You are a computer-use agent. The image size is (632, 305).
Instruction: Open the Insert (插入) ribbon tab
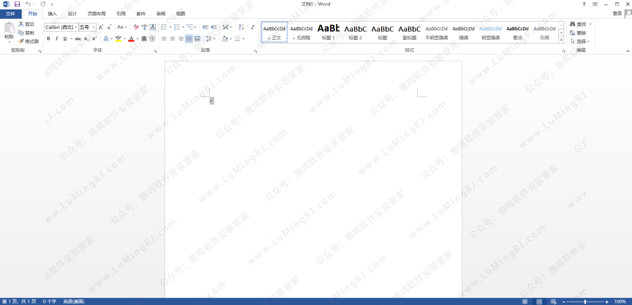52,13
